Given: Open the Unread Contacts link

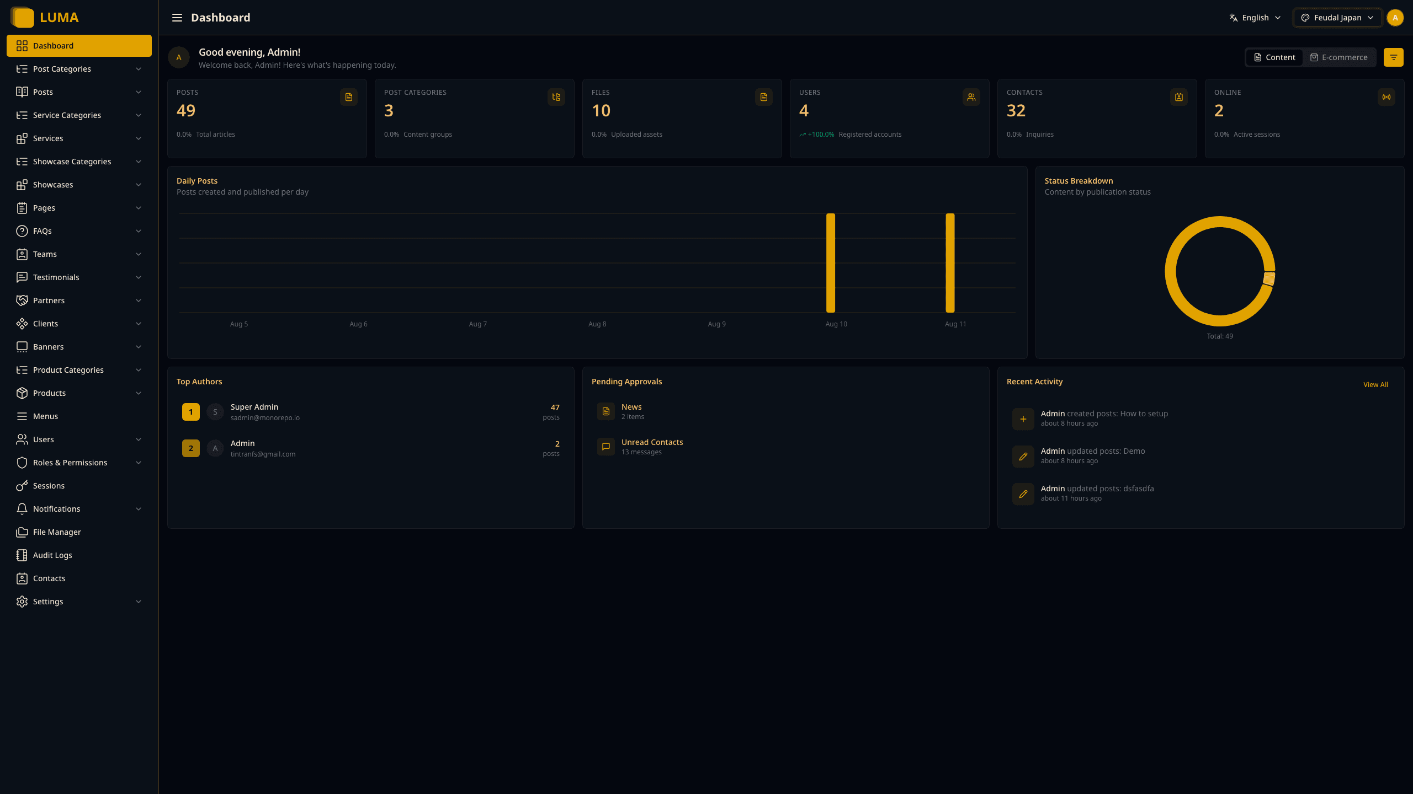Looking at the screenshot, I should (x=652, y=442).
